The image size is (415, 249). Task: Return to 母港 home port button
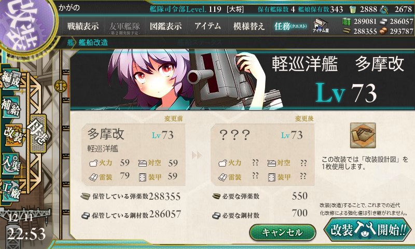pyautogui.click(x=38, y=133)
